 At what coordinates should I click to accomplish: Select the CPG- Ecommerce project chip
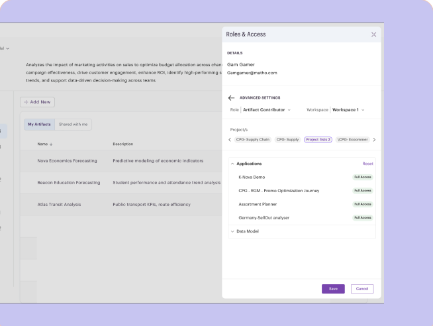352,140
